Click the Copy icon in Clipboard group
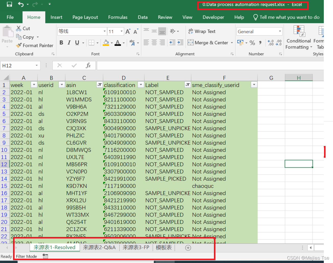The height and width of the screenshot is (263, 333). click(x=19, y=37)
